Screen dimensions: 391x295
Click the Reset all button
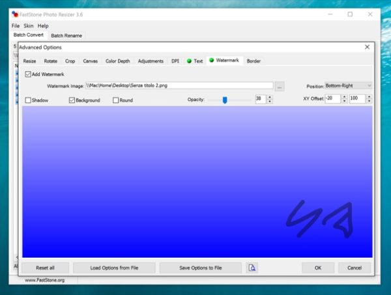click(x=45, y=268)
